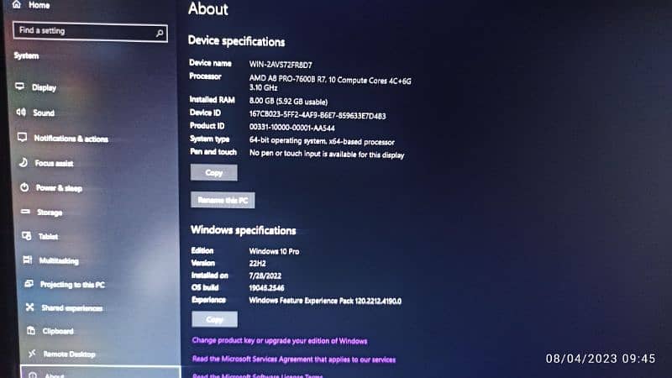The image size is (672, 378).
Task: Open Storage settings
Action: [50, 213]
